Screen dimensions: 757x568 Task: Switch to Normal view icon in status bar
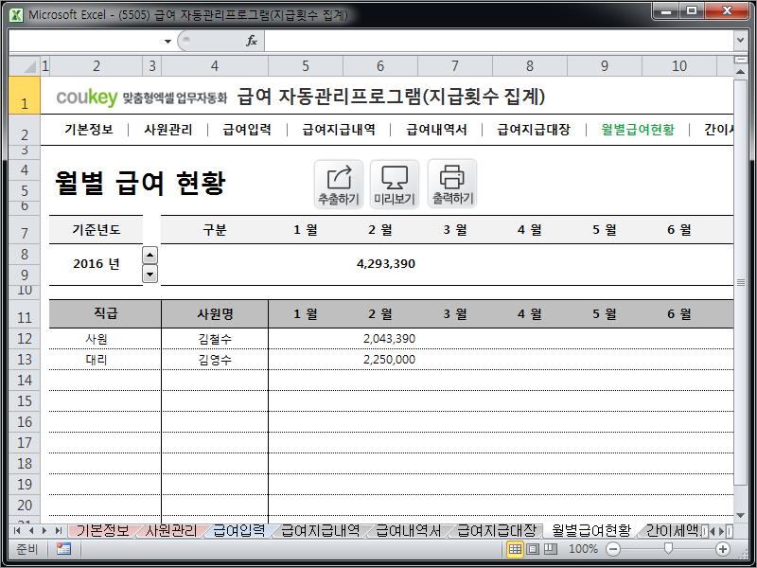pyautogui.click(x=515, y=549)
